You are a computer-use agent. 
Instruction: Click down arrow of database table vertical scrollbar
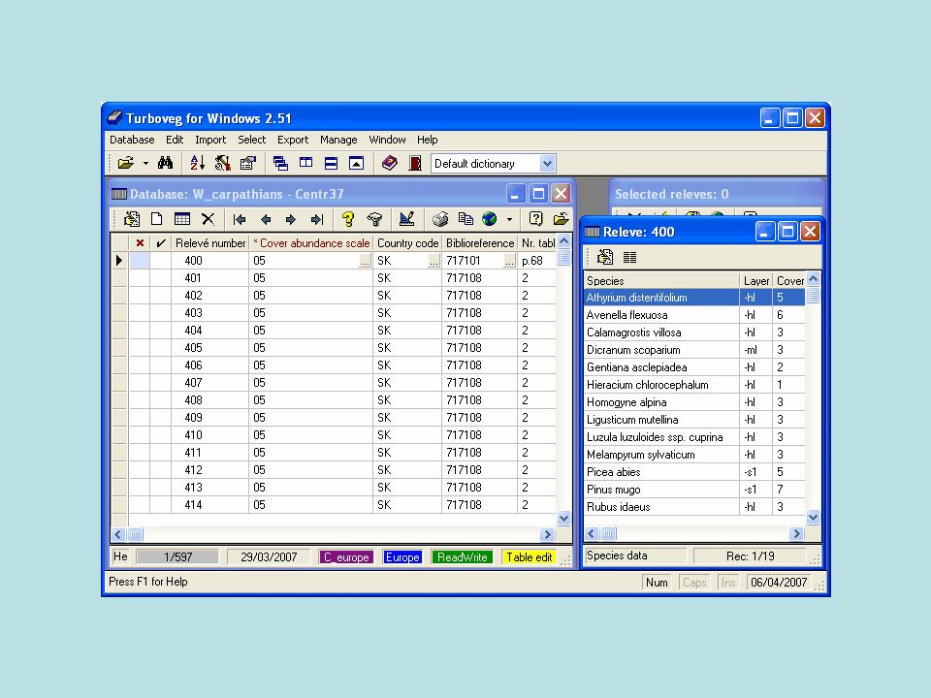(564, 518)
